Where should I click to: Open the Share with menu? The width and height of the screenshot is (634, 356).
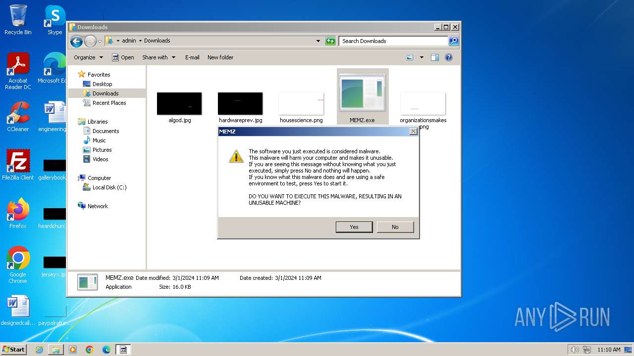pos(158,57)
